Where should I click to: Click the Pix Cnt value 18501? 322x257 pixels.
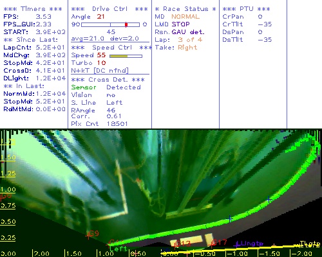point(117,124)
